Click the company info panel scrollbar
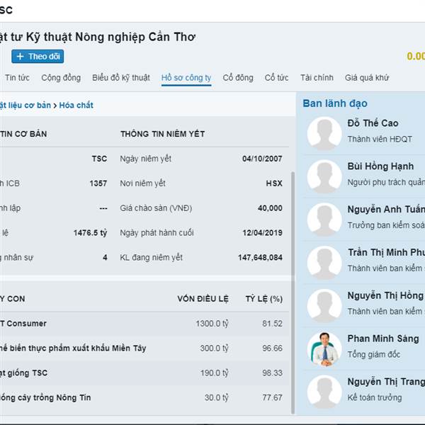Screen dimensions: 425x425 pos(293,293)
